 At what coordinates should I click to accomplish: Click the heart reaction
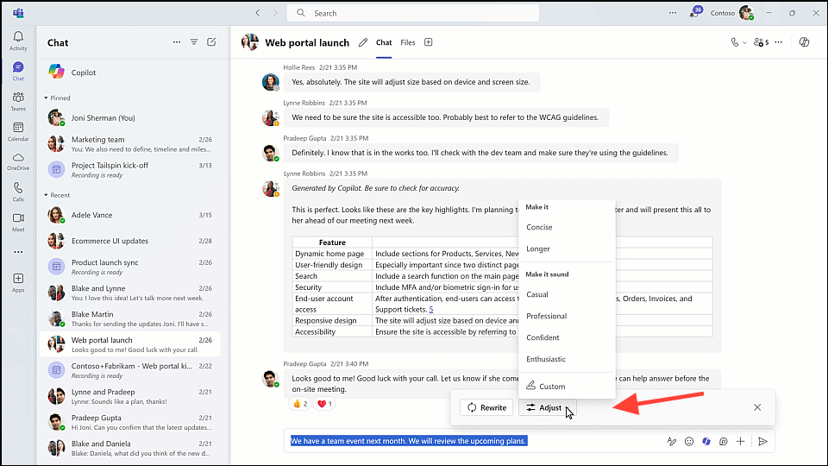pos(324,404)
